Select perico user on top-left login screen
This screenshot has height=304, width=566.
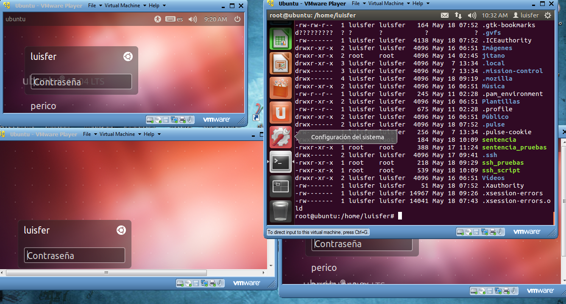pos(43,106)
